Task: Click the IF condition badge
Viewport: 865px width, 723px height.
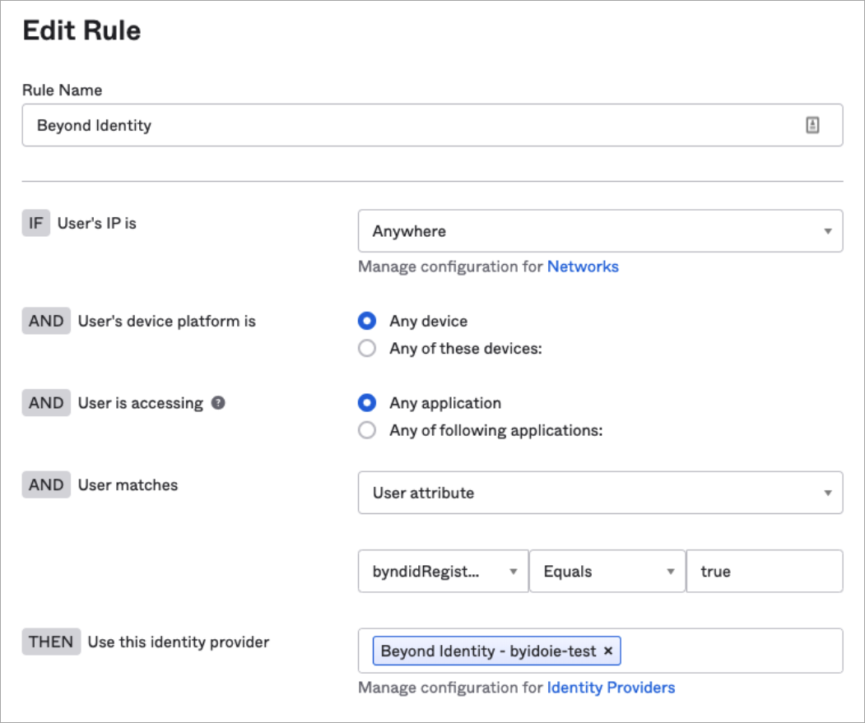Action: pos(36,223)
